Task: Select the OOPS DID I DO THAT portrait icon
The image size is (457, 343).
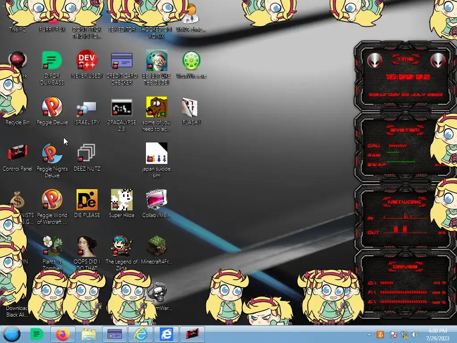Action: pos(87,246)
